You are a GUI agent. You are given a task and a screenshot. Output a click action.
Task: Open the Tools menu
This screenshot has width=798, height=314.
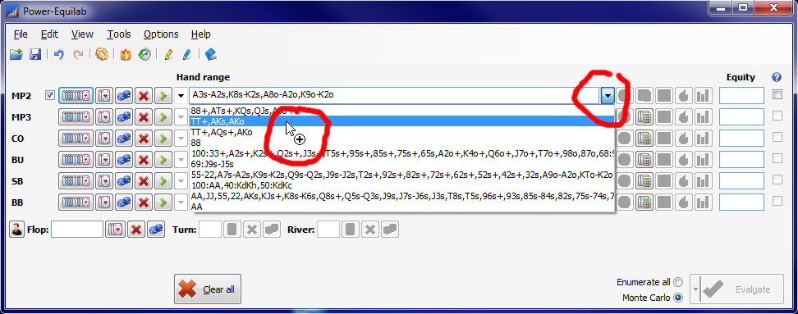[118, 34]
